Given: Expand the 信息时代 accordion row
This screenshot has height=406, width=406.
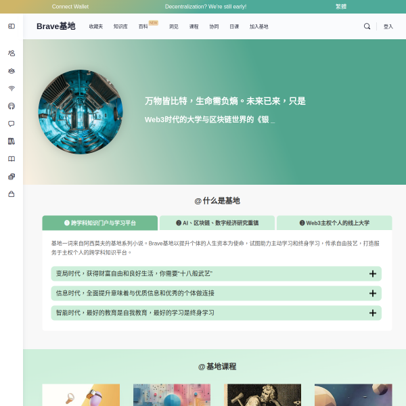Looking at the screenshot, I should click(217, 293).
